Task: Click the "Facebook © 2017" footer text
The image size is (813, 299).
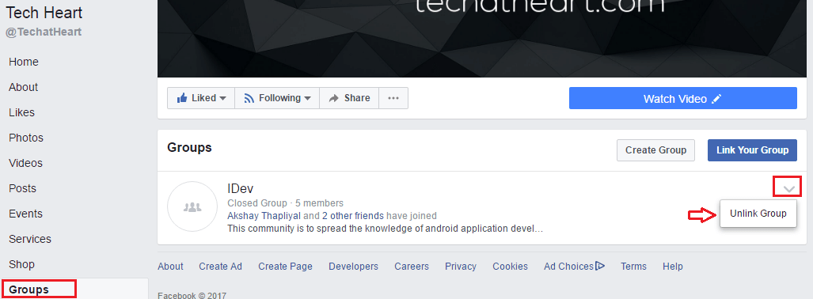Action: (192, 295)
